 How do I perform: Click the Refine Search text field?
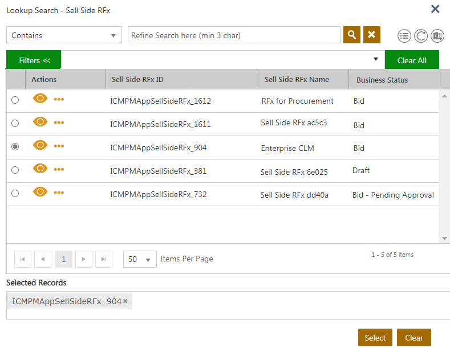[234, 35]
